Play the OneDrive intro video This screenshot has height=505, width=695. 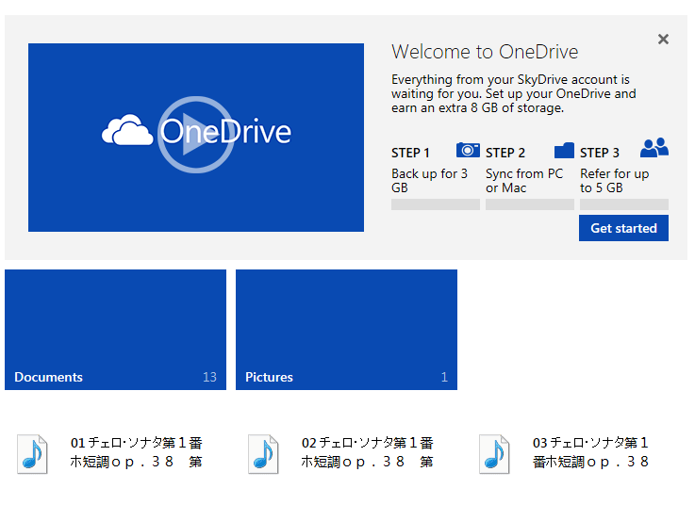195,134
